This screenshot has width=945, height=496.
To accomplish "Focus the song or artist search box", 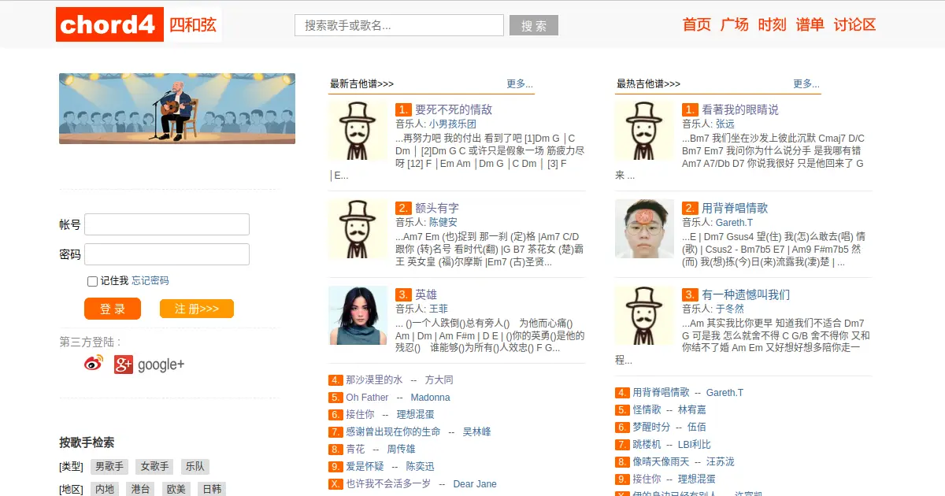I will click(x=399, y=25).
